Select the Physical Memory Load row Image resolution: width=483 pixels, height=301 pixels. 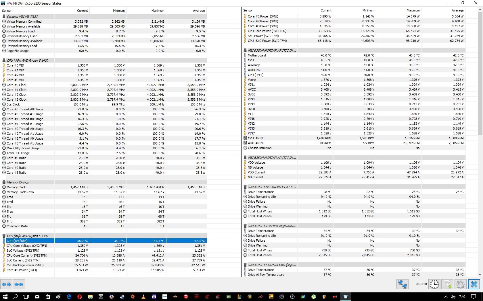point(103,46)
